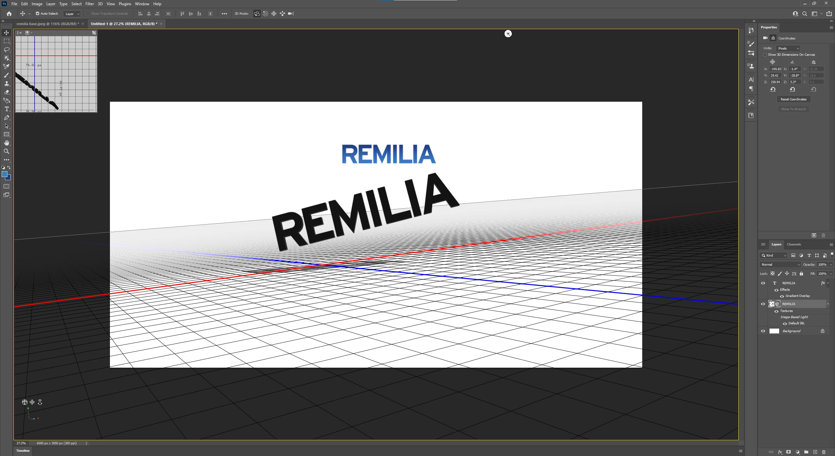
Task: Switch to remilia base.jpeg document tab
Action: coord(48,24)
